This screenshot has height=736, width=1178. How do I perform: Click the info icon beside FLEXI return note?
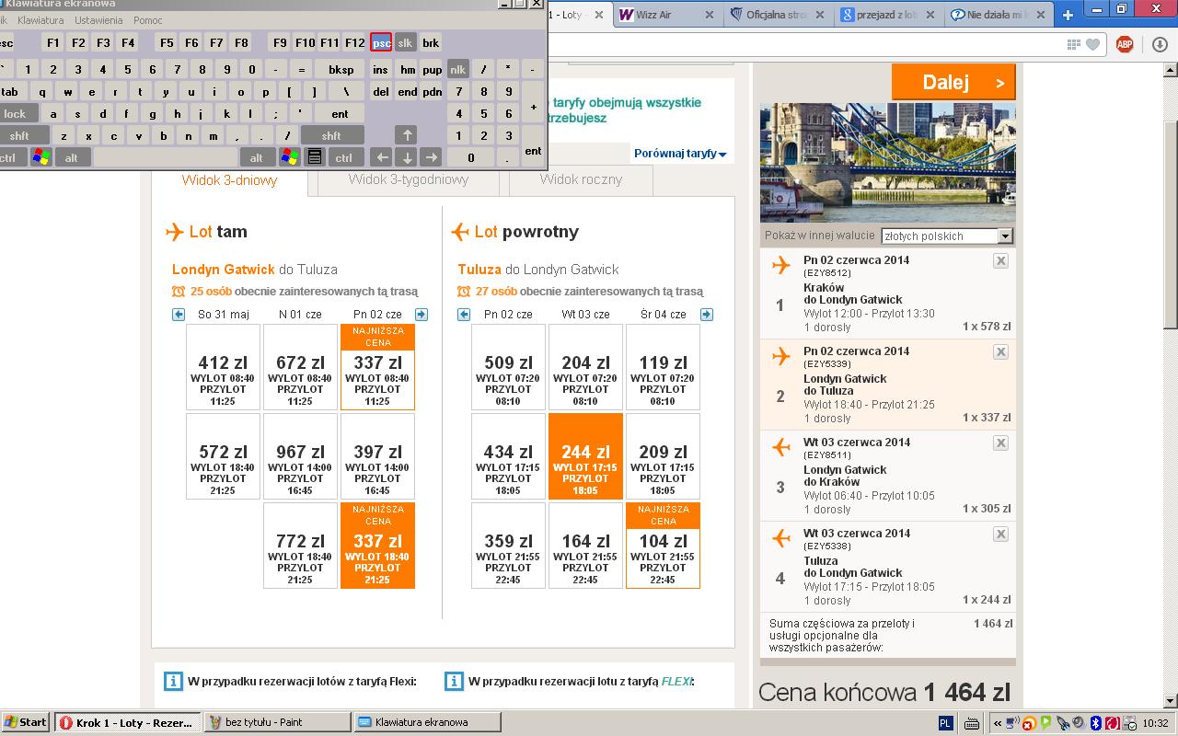point(454,681)
